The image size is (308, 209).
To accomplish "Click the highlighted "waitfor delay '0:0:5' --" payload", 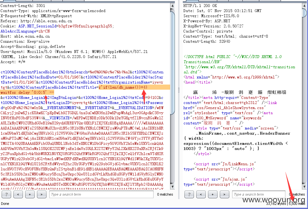I will [x=27, y=93].
